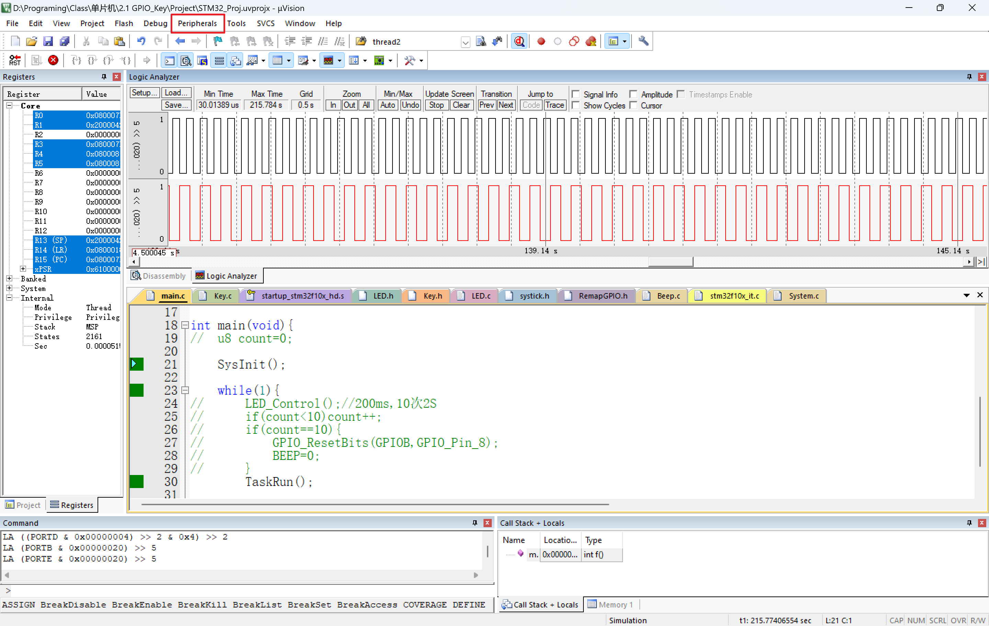
Task: Switch to the Project panel tab
Action: pos(23,505)
